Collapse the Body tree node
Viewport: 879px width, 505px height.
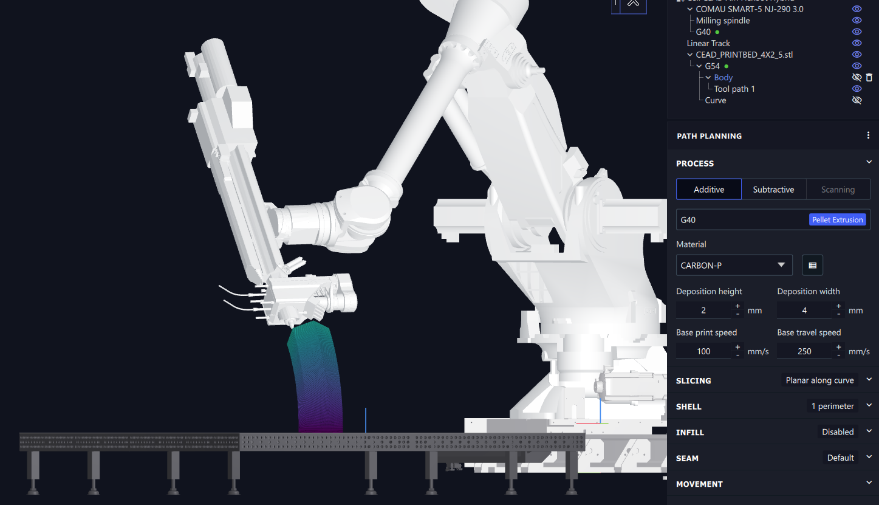(708, 78)
